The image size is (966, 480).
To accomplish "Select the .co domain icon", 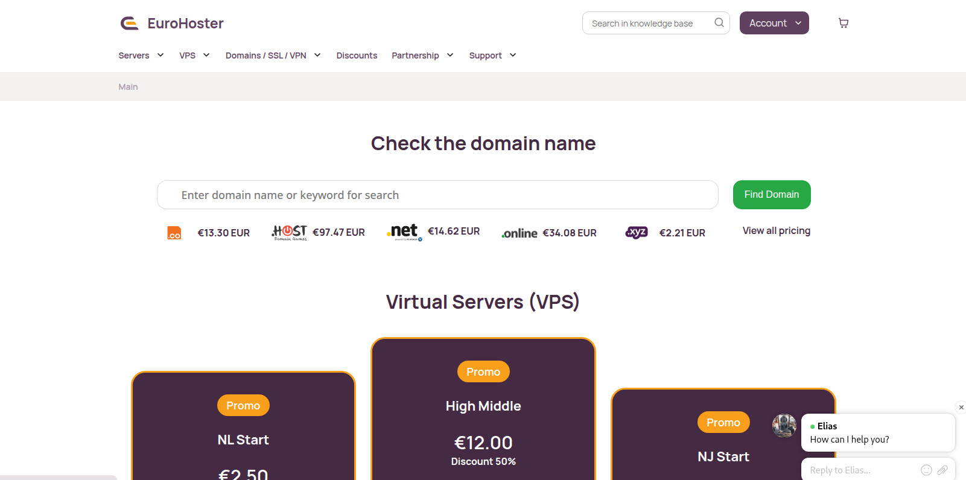I will coord(174,233).
